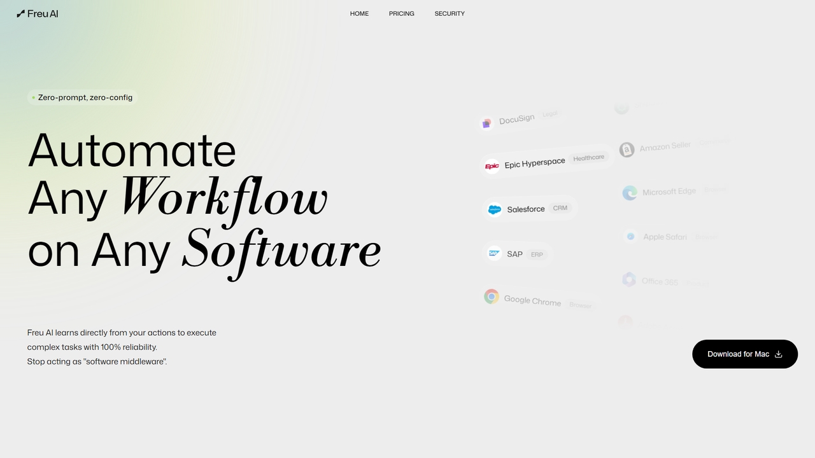This screenshot has width=815, height=458.
Task: Click the Office 365 icon
Action: pos(629,279)
